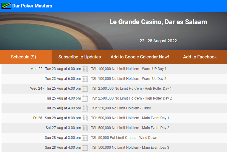
Task: Click the Wed 24 - Thu 25 Aug date
Action: [x=55, y=89]
